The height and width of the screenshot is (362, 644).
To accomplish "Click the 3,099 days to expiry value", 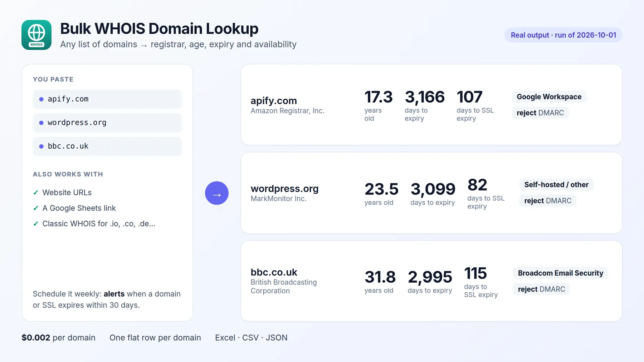I will [433, 189].
